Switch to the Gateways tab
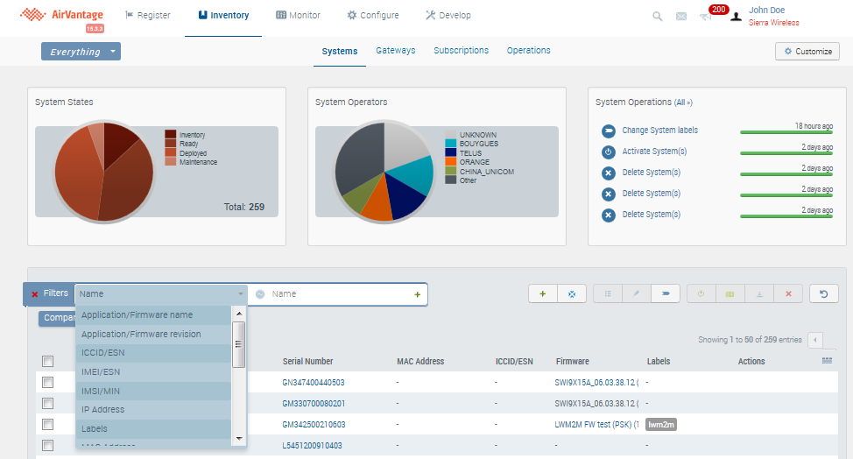The height and width of the screenshot is (459, 853). click(395, 51)
